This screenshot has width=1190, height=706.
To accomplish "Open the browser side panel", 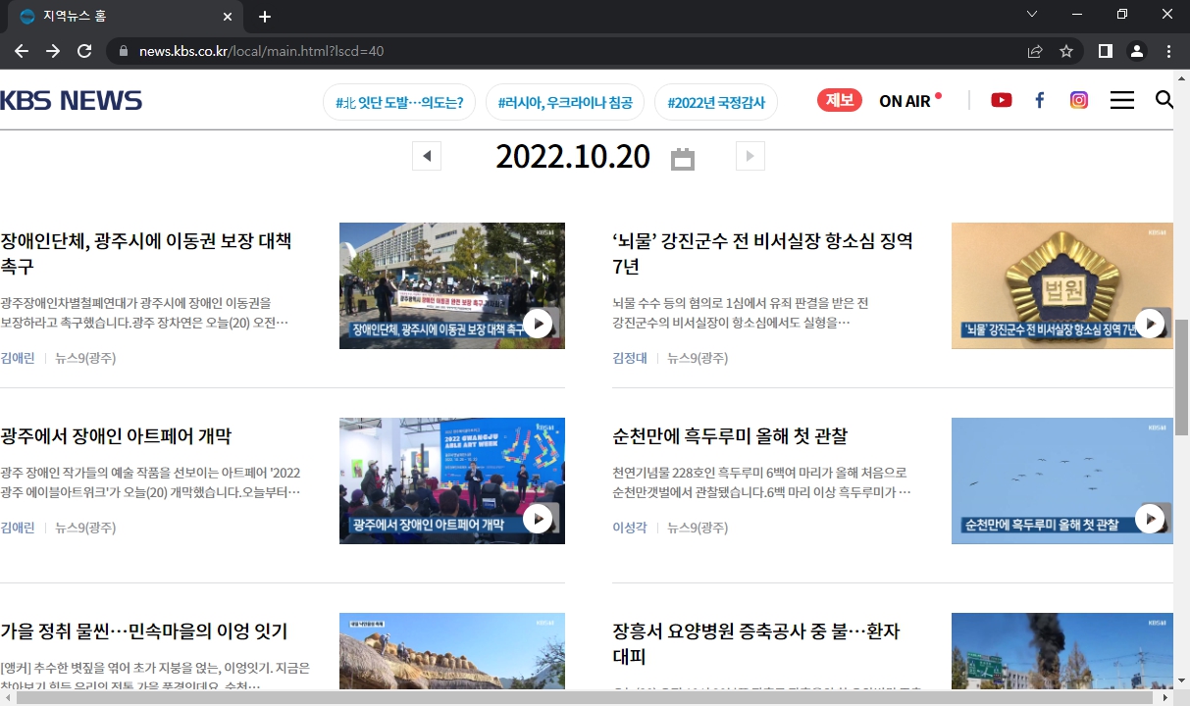I will (x=1106, y=51).
